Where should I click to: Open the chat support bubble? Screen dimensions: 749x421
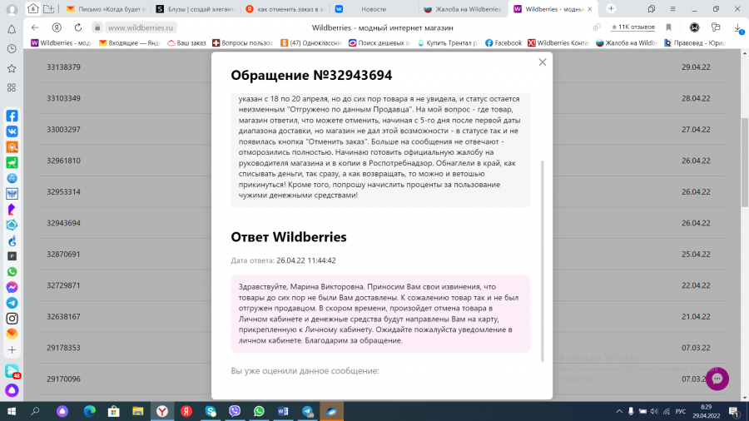717,379
